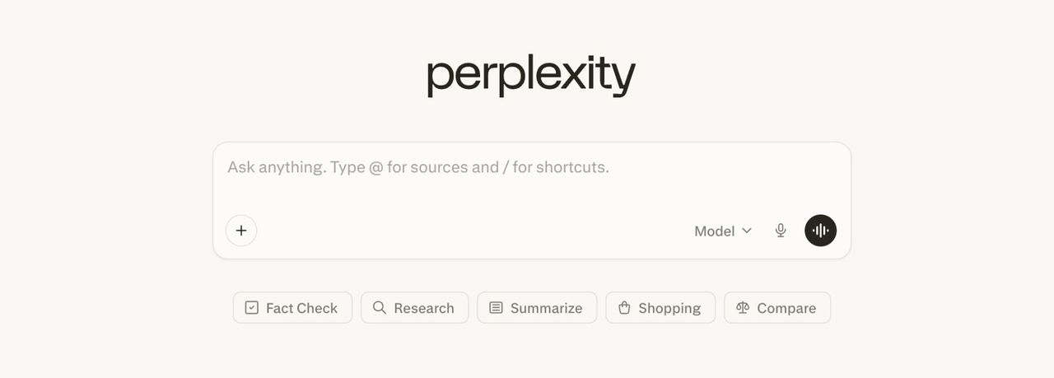Screen dimensions: 1054x378
Task: Click the shopping bag icon
Action: point(624,308)
